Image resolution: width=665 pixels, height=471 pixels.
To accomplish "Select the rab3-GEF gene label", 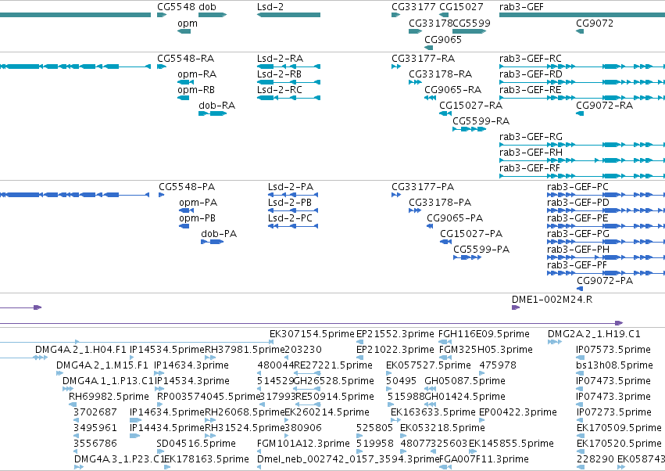I will pos(521,7).
